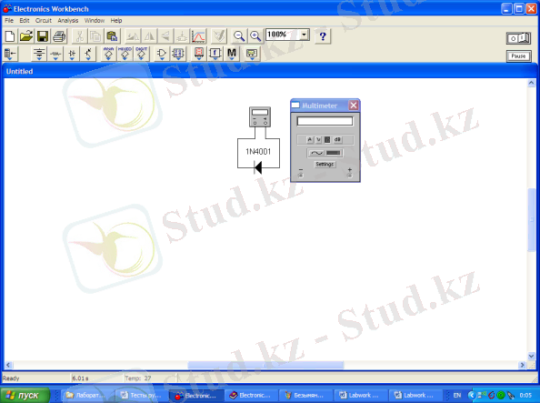Zoom in with magnifier plus

255,35
